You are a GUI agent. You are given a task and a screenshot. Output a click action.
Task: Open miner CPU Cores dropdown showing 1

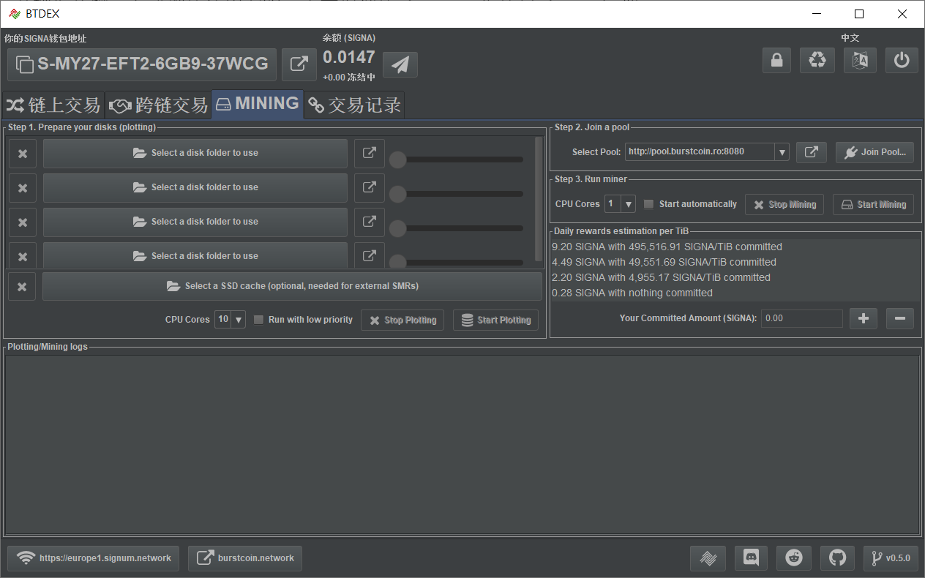(620, 204)
